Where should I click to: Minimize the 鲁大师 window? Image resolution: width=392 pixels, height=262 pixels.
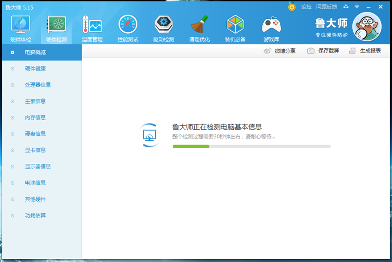point(368,7)
